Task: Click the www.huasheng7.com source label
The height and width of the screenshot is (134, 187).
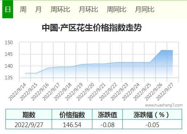Action: [x=164, y=105]
